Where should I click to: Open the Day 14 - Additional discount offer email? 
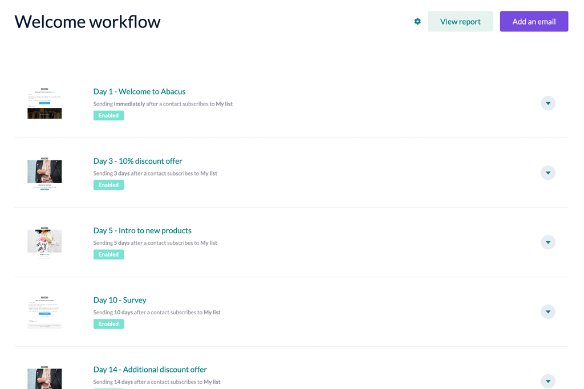[150, 369]
